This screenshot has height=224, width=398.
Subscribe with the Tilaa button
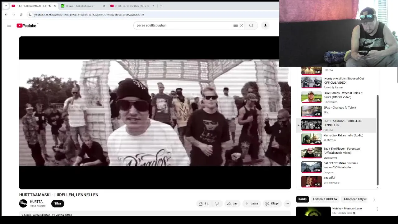(x=58, y=203)
